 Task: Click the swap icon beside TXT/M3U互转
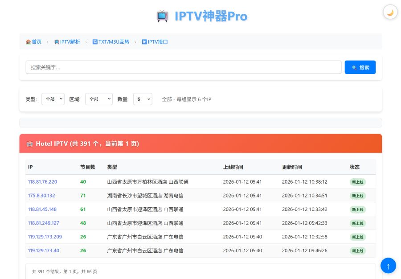click(x=94, y=41)
